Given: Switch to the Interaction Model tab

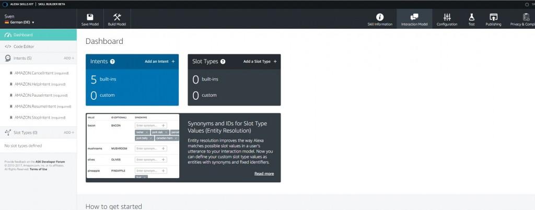Looking at the screenshot, I should (x=414, y=19).
